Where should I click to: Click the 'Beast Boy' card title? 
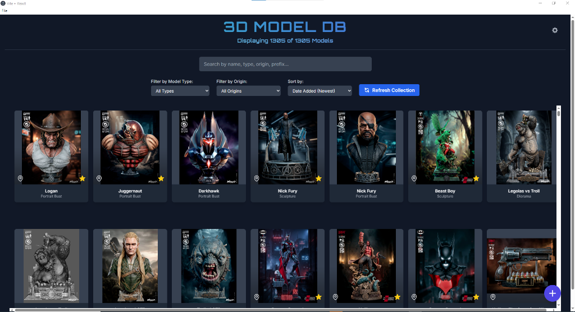(x=445, y=191)
